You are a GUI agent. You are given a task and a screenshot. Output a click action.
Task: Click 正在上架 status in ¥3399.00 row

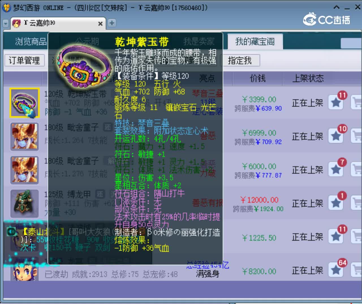(307, 103)
